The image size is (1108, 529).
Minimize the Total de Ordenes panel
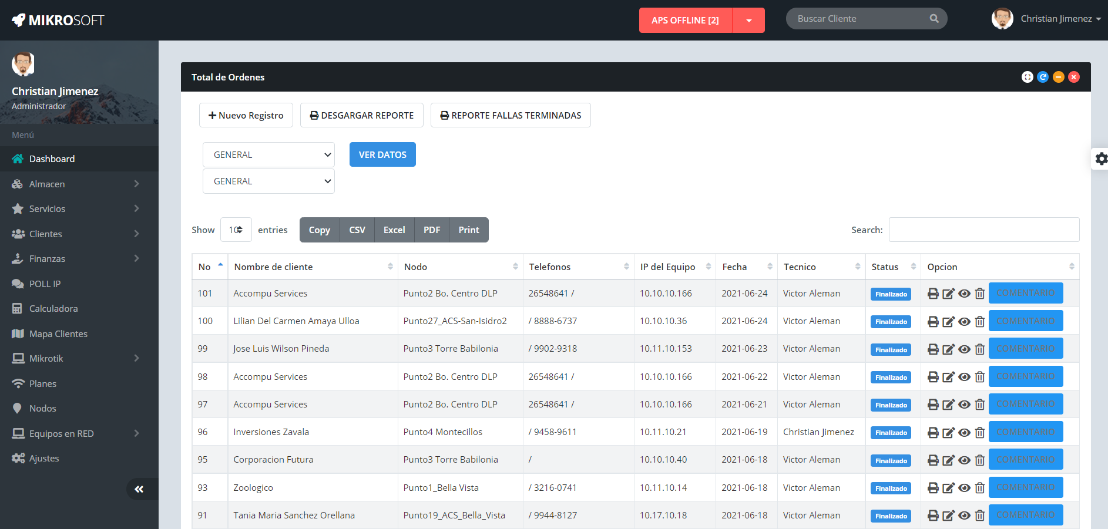tap(1058, 77)
